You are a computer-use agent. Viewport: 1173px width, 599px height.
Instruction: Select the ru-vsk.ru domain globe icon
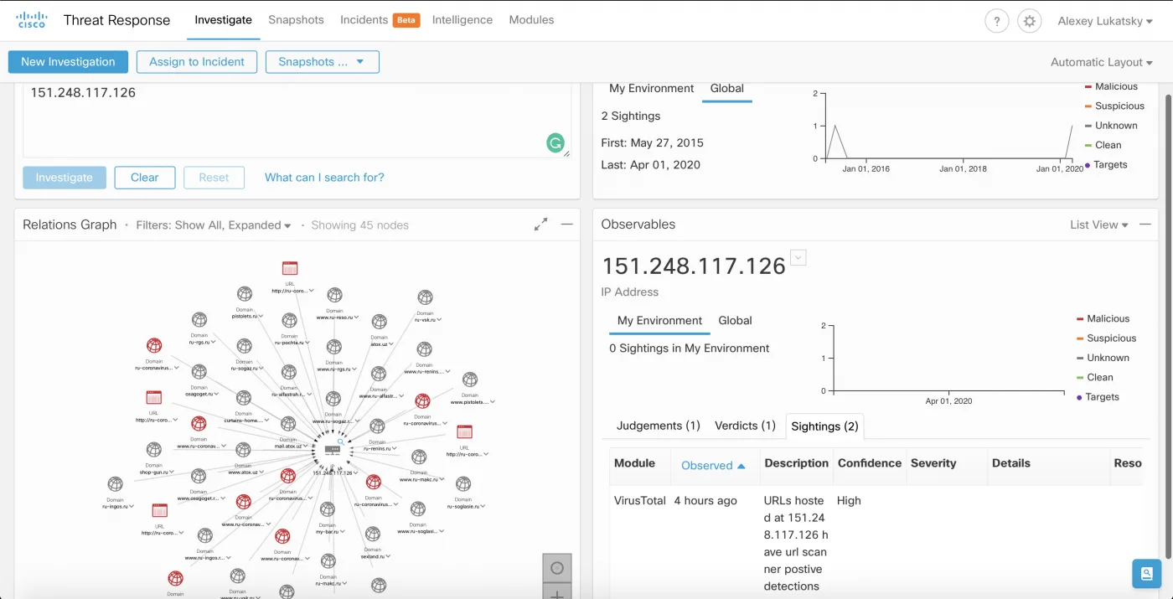pyautogui.click(x=425, y=297)
